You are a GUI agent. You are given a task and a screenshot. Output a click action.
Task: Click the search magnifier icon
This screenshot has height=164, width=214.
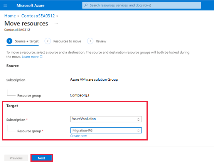pos(86,5)
